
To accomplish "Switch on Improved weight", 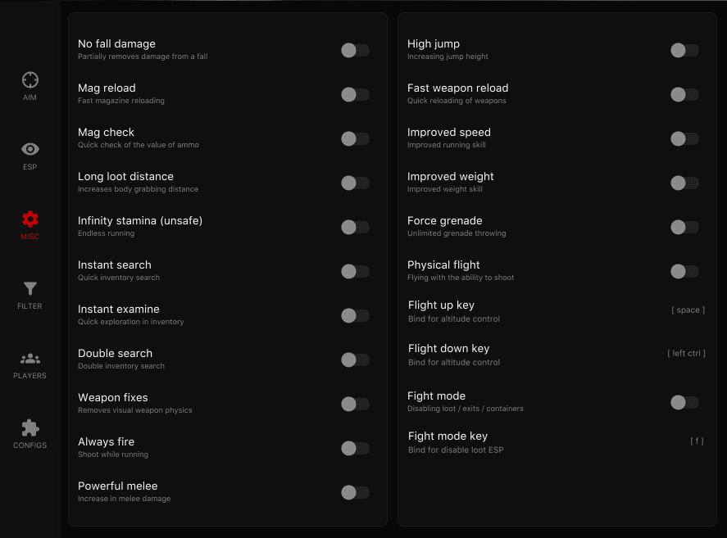I will pos(684,183).
